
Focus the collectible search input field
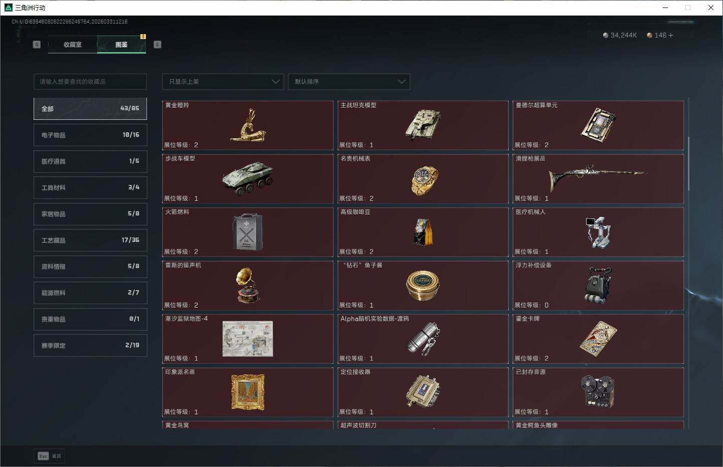[x=90, y=82]
